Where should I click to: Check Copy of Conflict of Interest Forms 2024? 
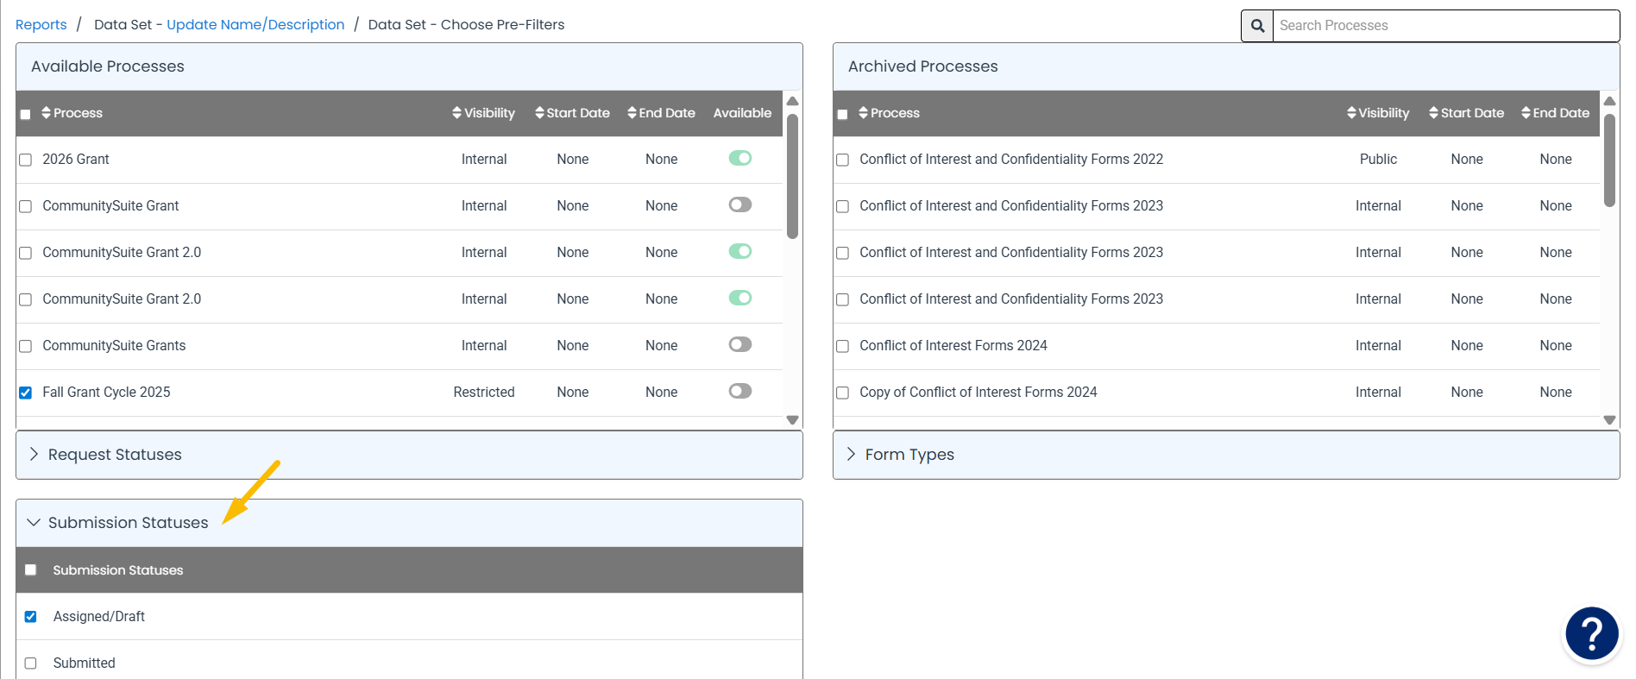[843, 393]
